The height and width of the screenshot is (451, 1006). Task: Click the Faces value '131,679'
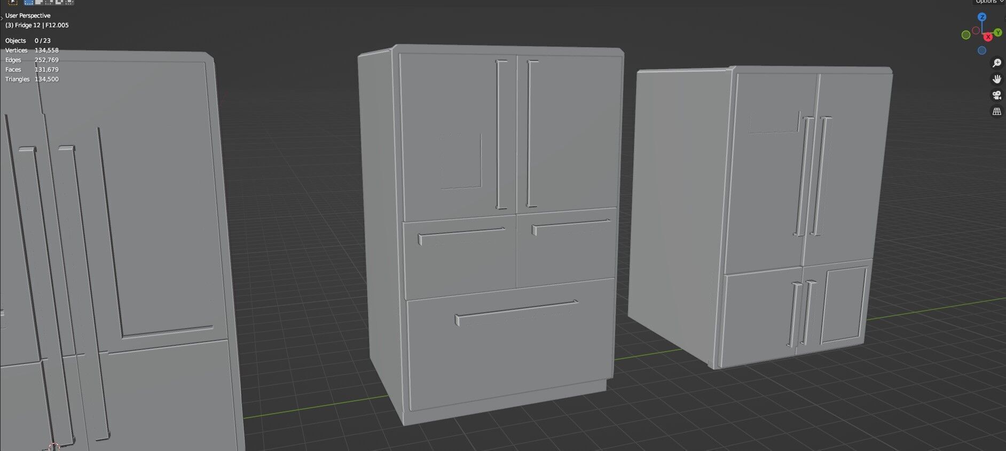click(46, 69)
